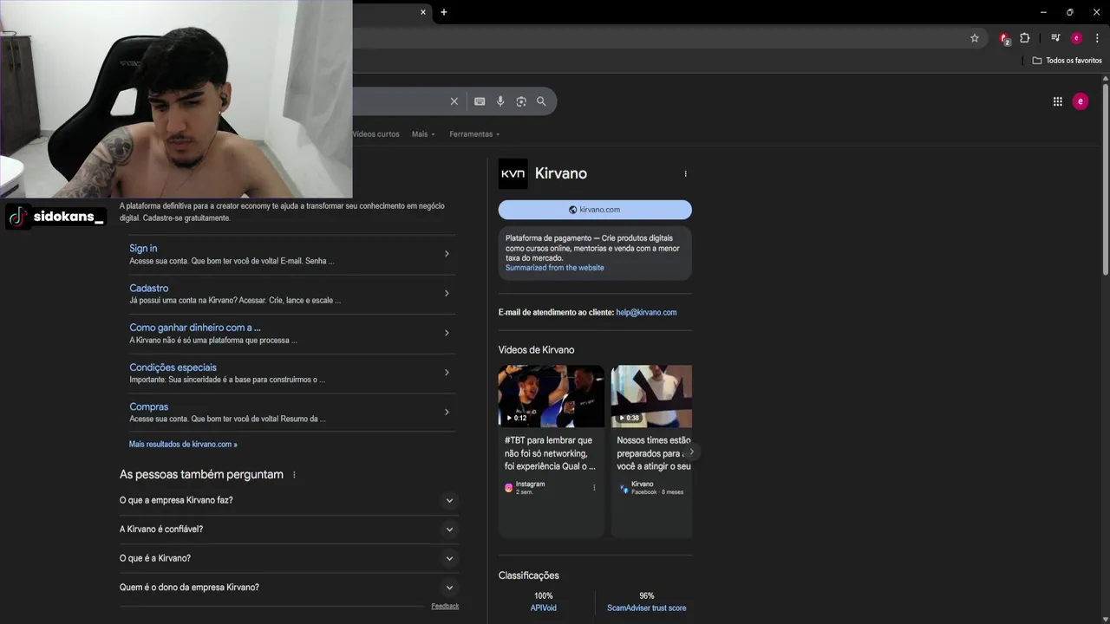Image resolution: width=1110 pixels, height=624 pixels.
Task: Click the chevron on the Compras row
Action: 447,412
